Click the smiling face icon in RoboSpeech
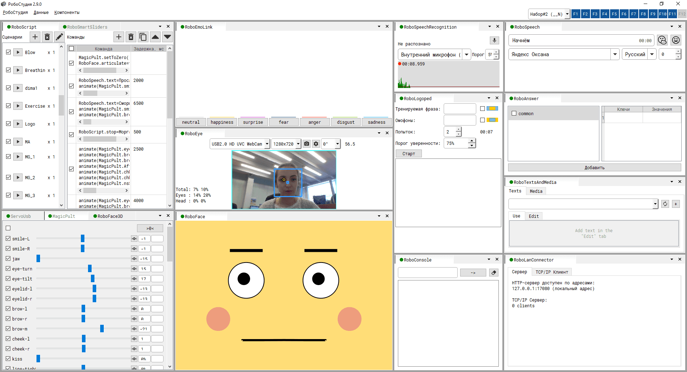The image size is (687, 372). click(662, 40)
